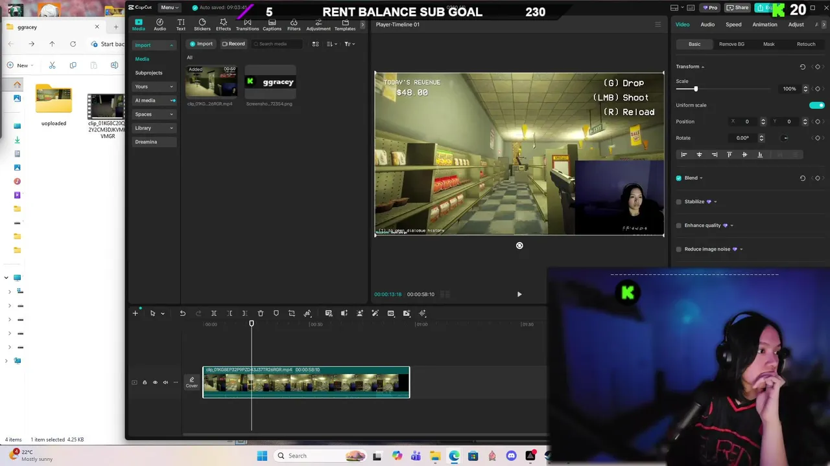This screenshot has height=466, width=830.
Task: Click the Share button
Action: (x=737, y=8)
